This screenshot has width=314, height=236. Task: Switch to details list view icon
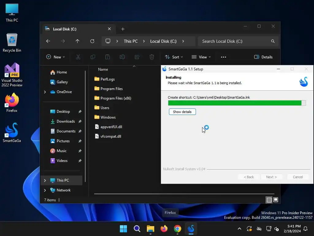[x=269, y=200]
